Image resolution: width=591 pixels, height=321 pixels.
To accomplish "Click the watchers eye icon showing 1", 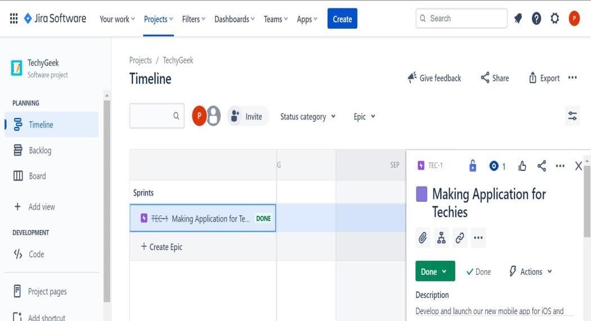I will [498, 166].
